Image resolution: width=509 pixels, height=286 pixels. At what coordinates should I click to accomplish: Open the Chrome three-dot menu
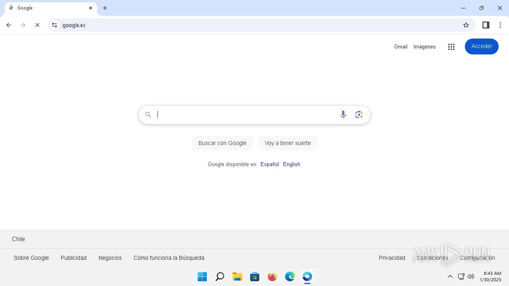point(500,25)
